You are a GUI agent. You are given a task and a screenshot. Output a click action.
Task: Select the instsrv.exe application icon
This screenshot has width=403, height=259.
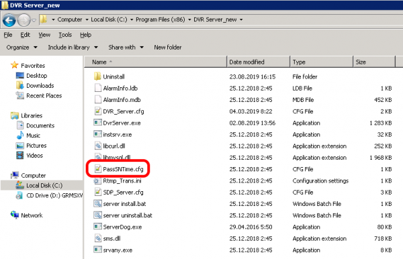click(97, 134)
